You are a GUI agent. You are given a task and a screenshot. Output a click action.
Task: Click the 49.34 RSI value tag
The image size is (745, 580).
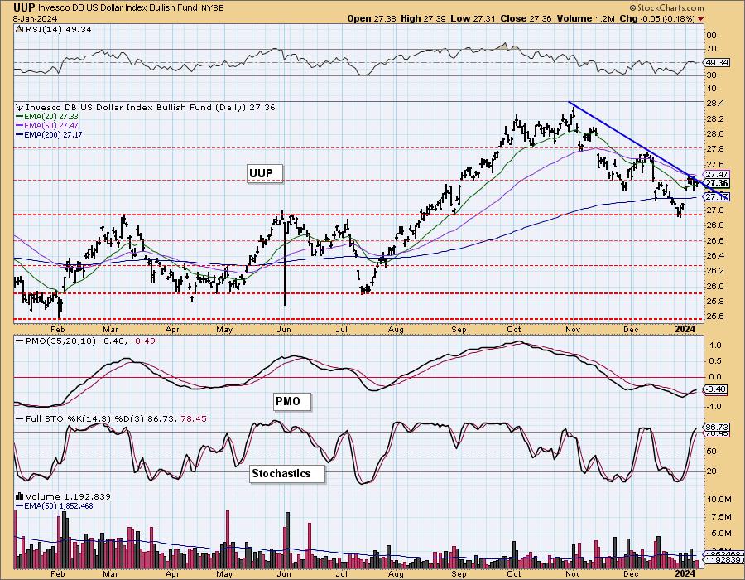click(718, 62)
